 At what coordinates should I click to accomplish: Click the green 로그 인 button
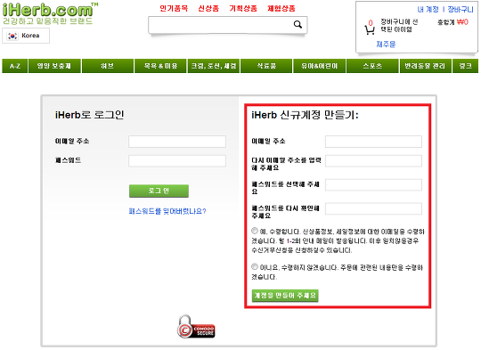tap(159, 191)
